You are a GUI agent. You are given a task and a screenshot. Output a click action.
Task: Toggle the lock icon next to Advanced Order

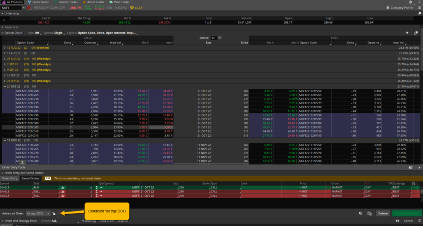(54, 214)
